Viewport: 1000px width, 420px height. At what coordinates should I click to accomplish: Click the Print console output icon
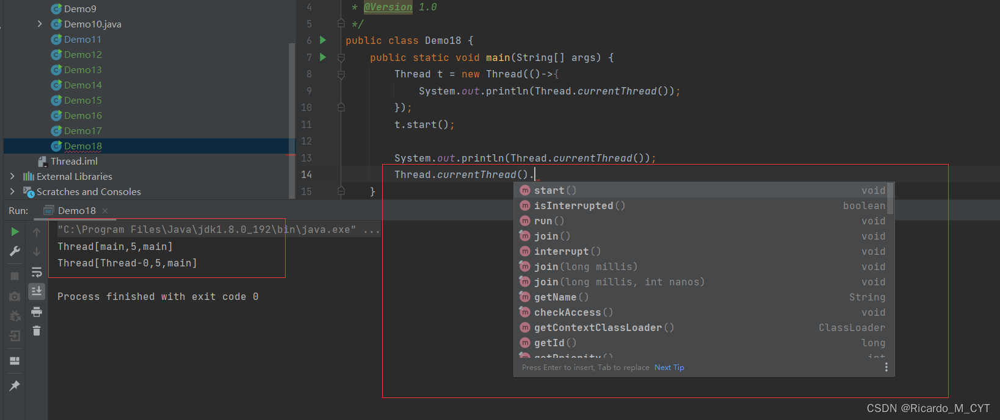(x=37, y=311)
